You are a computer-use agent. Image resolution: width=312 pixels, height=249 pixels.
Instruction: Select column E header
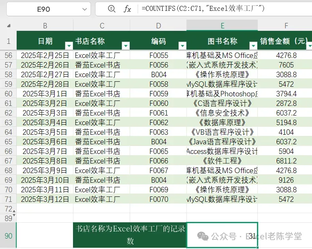tap(222, 26)
